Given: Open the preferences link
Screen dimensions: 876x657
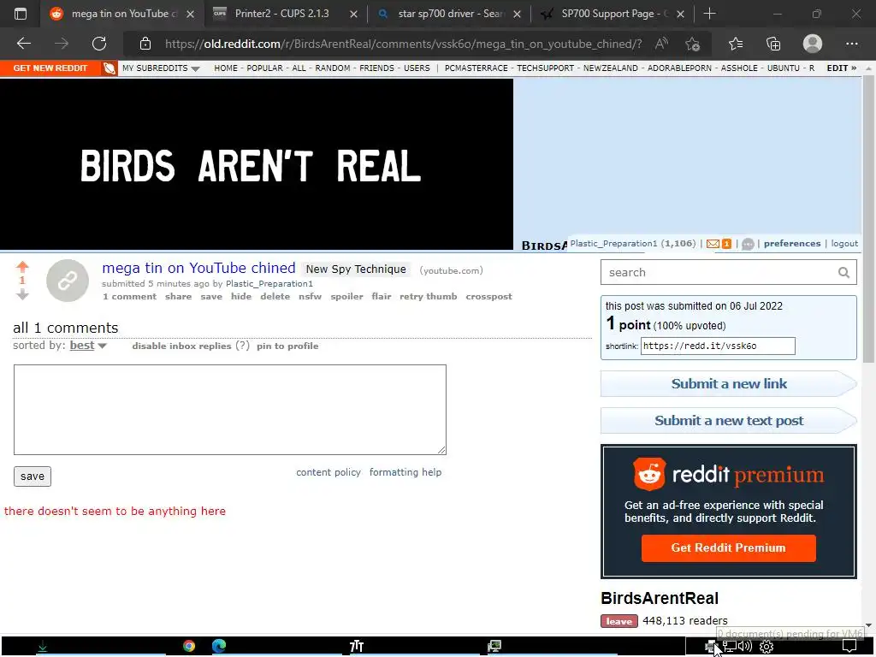Looking at the screenshot, I should pos(792,244).
